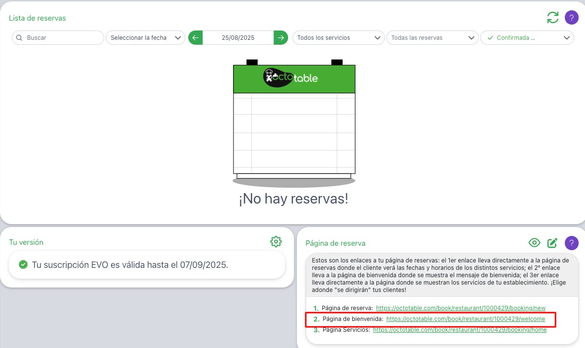Open the Página Servicios booking/home link

click(x=460, y=330)
